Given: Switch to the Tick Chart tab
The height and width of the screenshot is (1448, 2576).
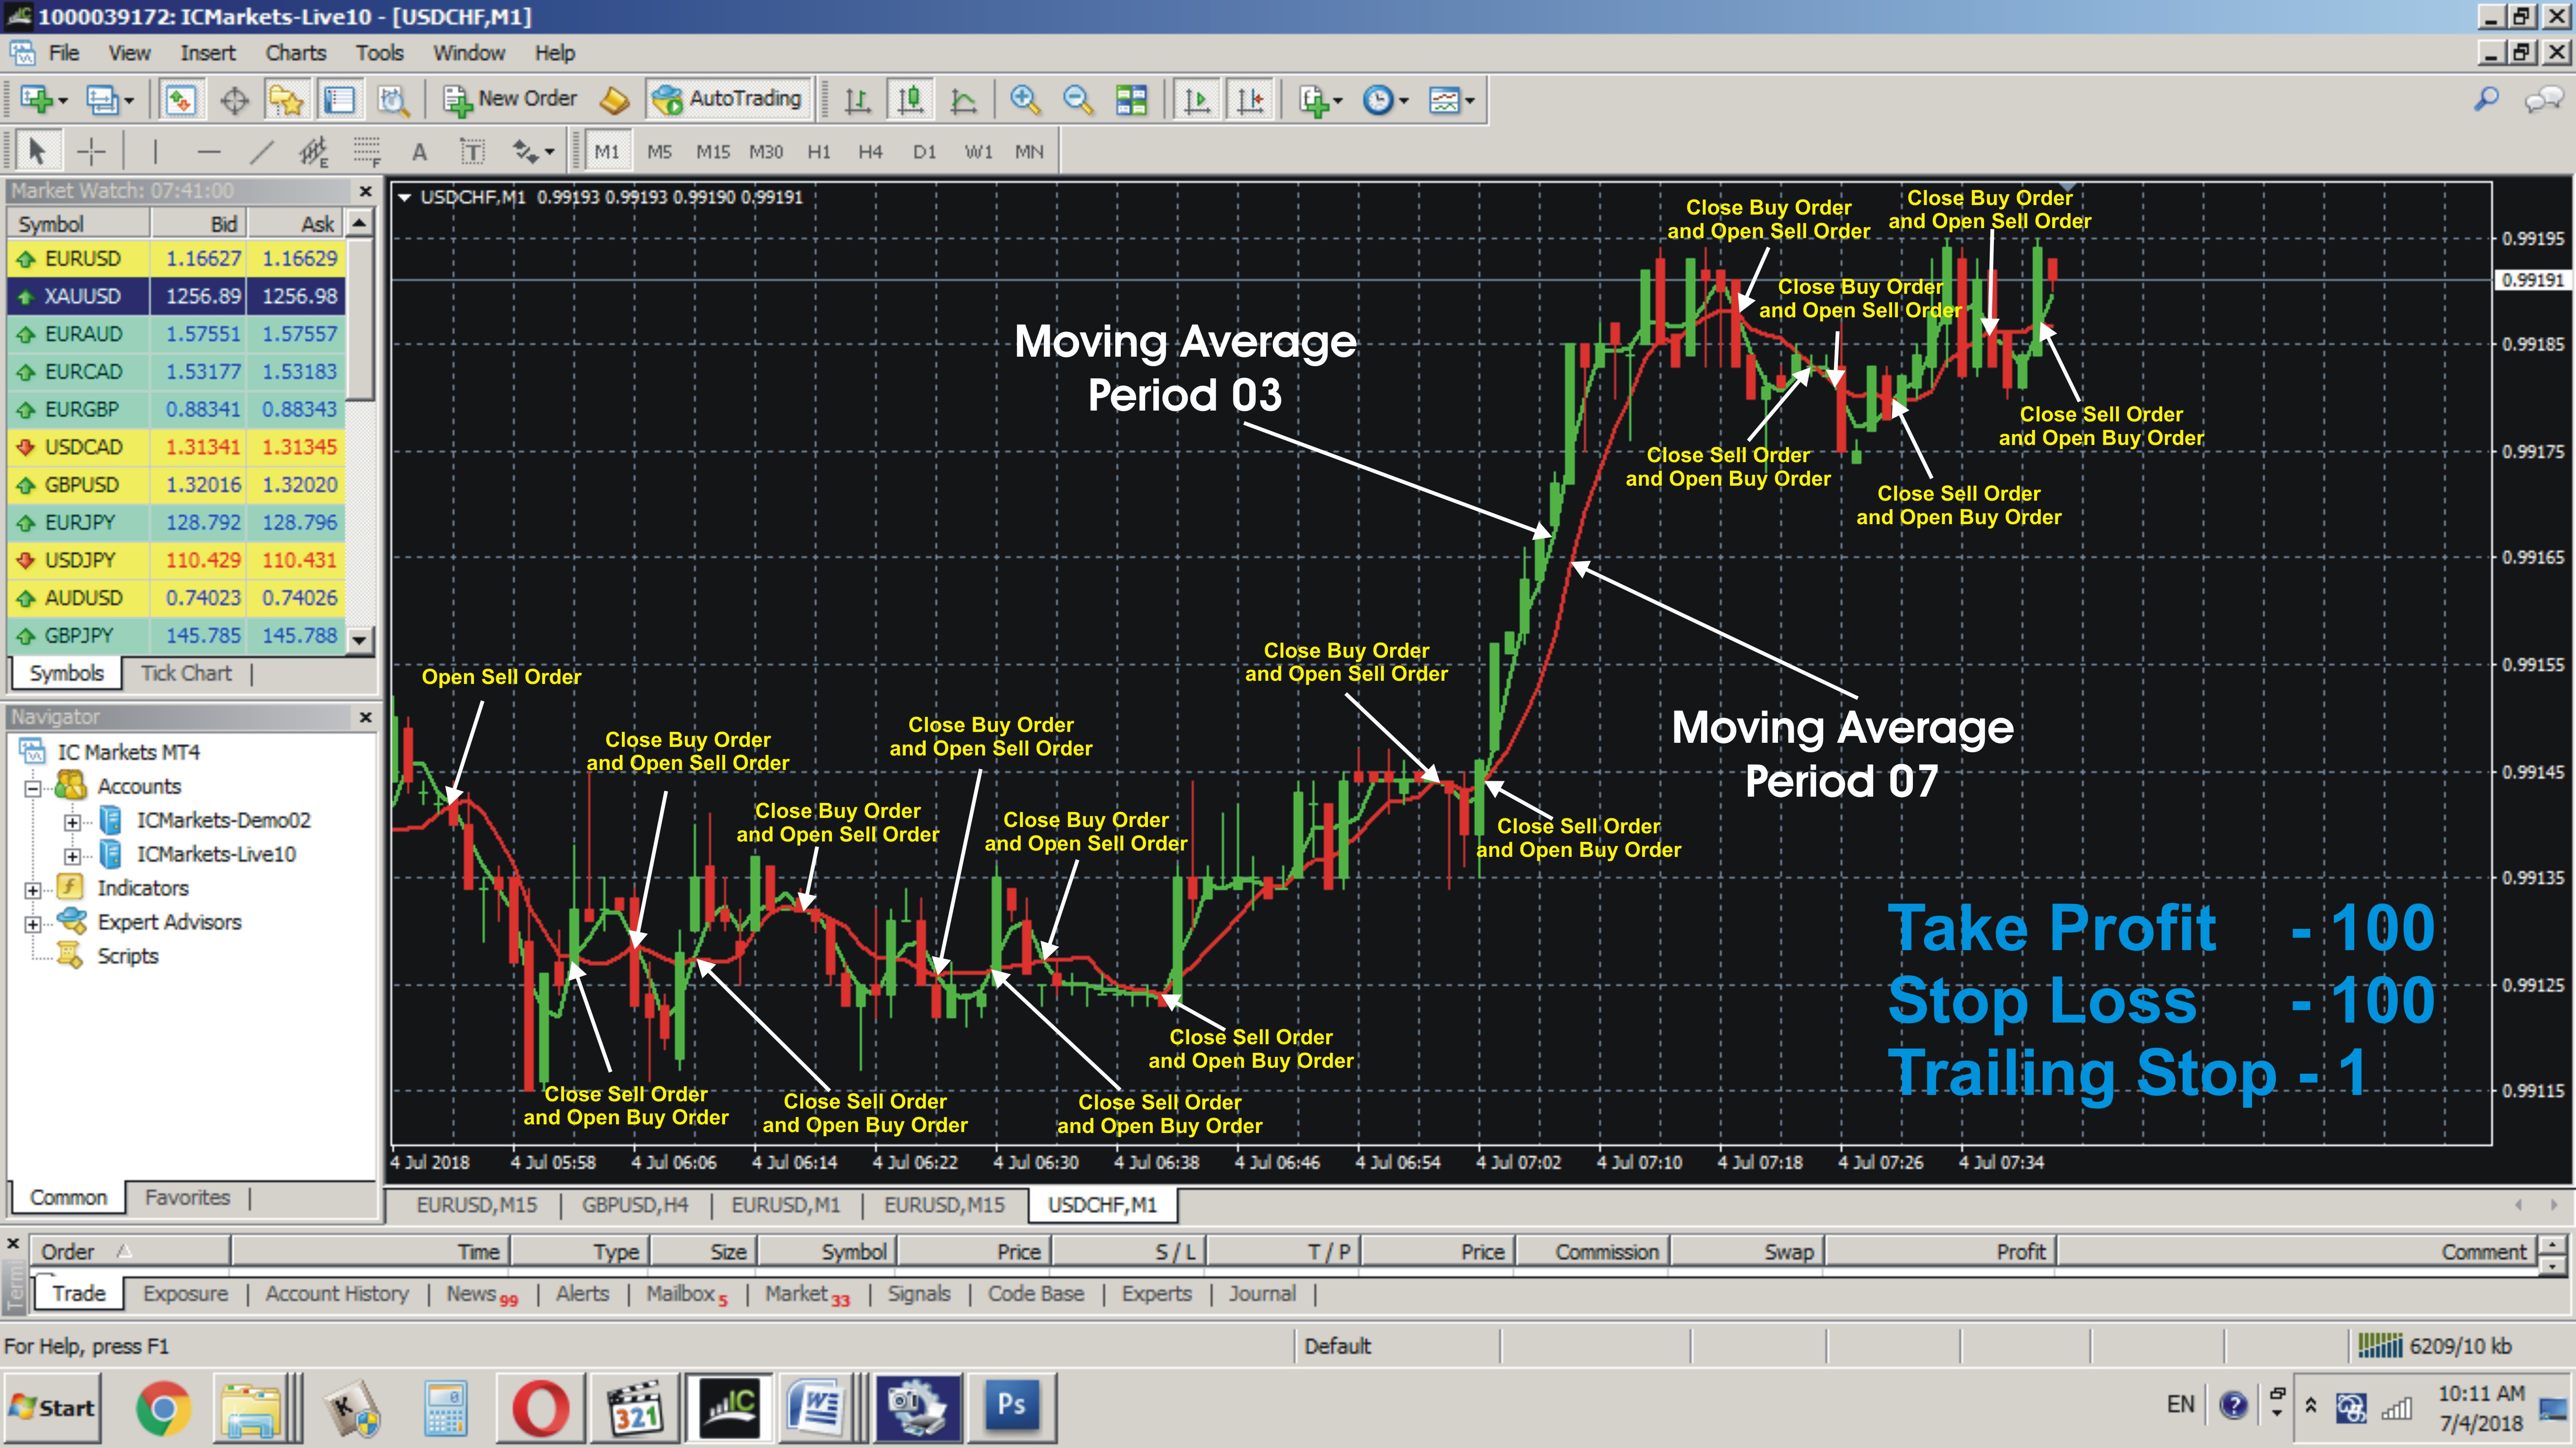Looking at the screenshot, I should coord(186,673).
